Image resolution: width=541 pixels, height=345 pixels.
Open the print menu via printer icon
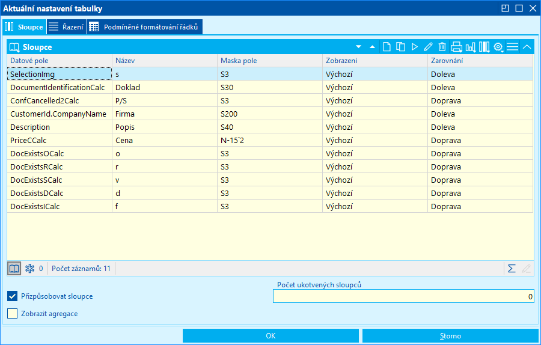456,47
